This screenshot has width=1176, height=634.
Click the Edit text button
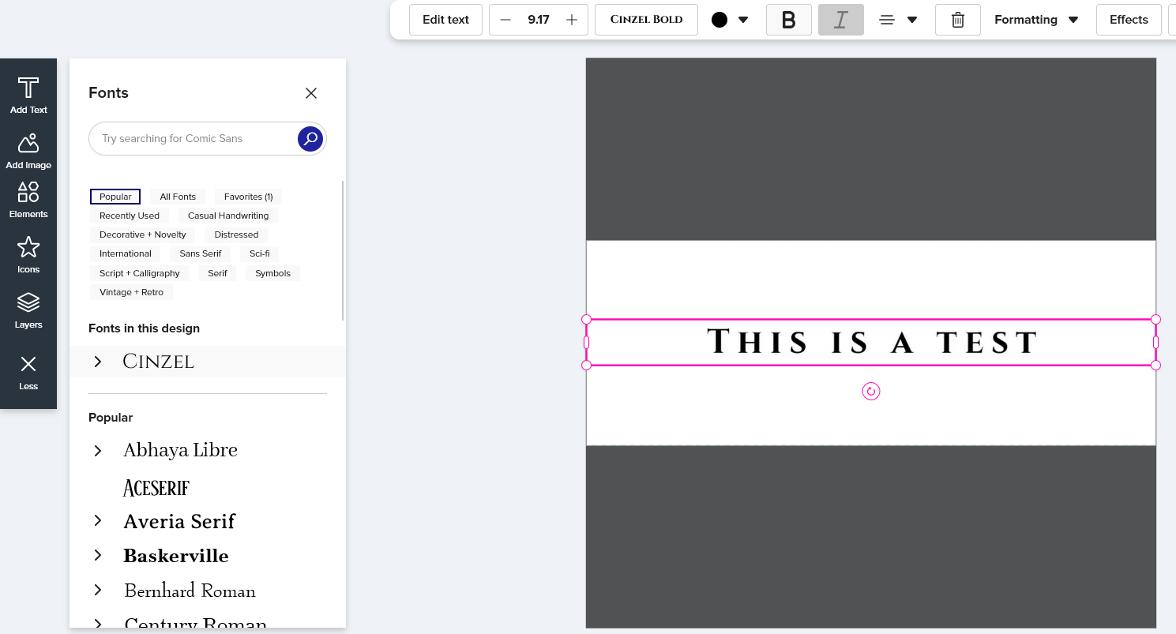(x=445, y=20)
